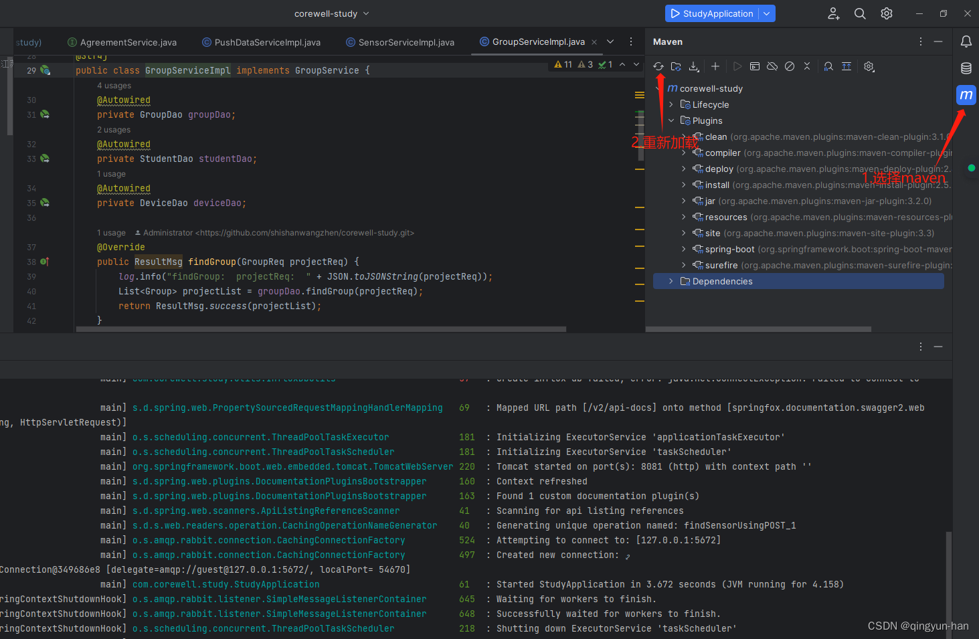
Task: Expand the compiler plugin node
Action: [x=684, y=153]
